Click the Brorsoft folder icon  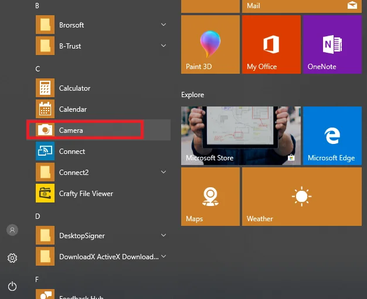tap(45, 25)
